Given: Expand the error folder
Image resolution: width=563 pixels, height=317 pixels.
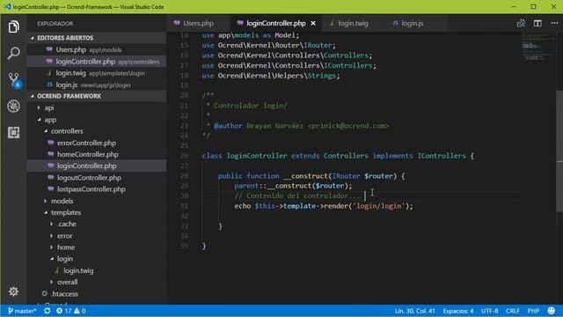Looking at the screenshot, I should point(97,236).
